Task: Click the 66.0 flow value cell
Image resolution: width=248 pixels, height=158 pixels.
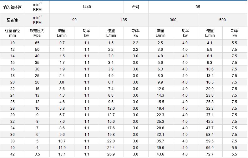Action: 210,148
